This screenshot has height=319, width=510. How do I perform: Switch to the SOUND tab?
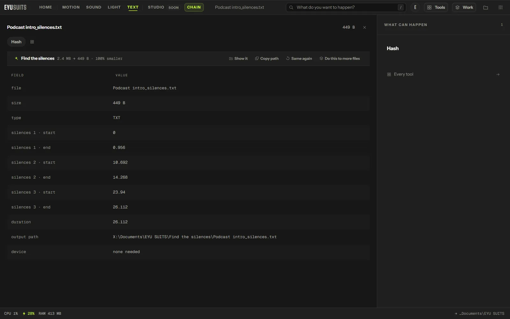tap(94, 7)
